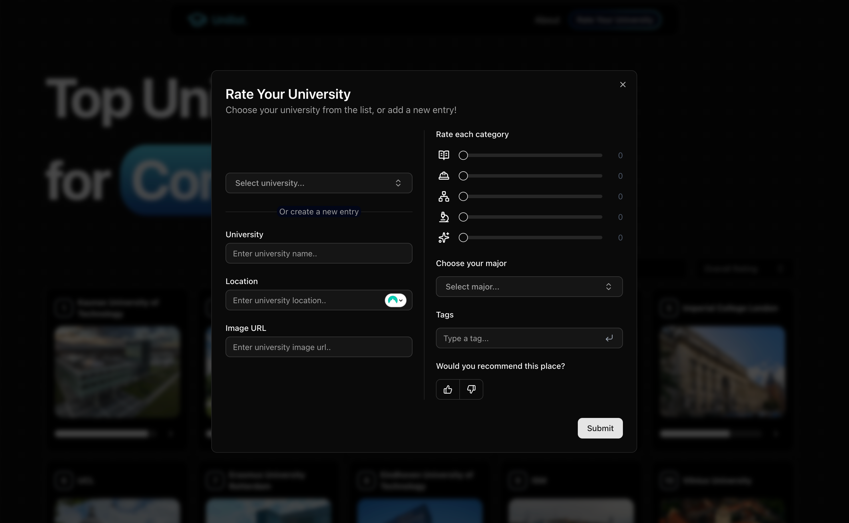Click the teal autofill icon in Location field

coord(395,300)
